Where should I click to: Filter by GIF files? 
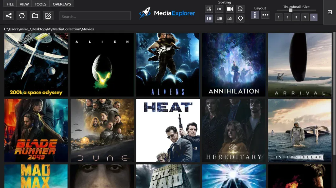(x=219, y=9)
